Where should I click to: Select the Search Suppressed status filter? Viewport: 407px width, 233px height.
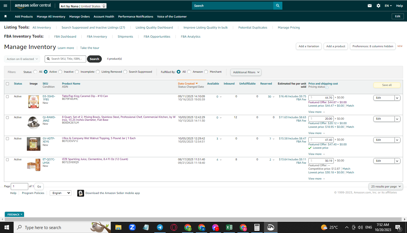[125, 72]
